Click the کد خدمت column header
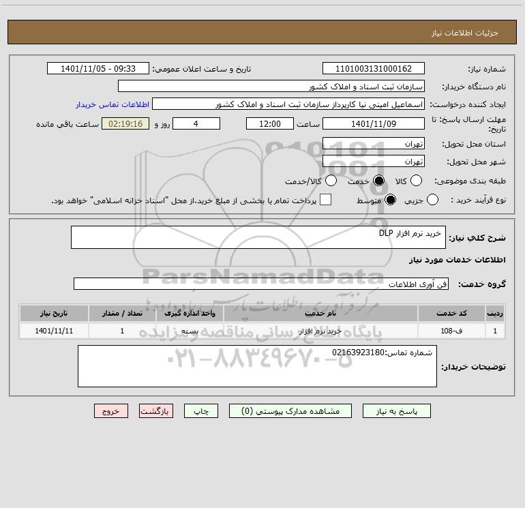Image resolution: width=525 pixels, height=508 pixels. tap(451, 313)
